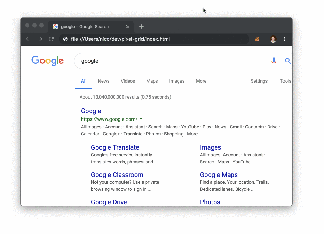Click text "Search · Maps · YouTube ..." under Images

[227, 162]
